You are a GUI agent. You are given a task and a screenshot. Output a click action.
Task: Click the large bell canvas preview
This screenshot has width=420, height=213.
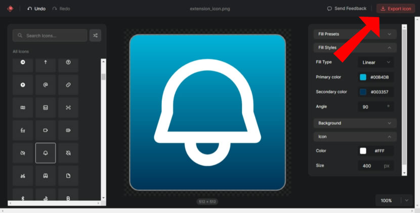207,112
